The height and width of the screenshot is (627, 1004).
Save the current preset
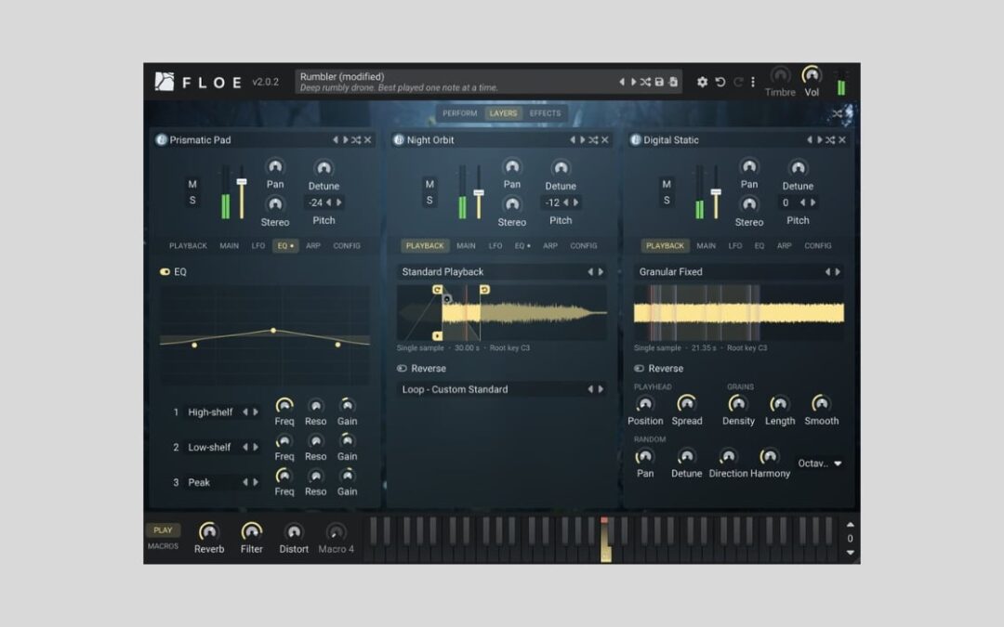[659, 82]
